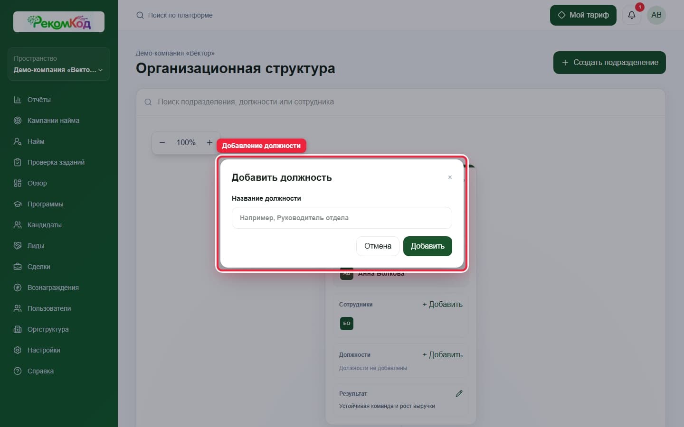Focus the department search field
This screenshot has width=684, height=427.
400,102
